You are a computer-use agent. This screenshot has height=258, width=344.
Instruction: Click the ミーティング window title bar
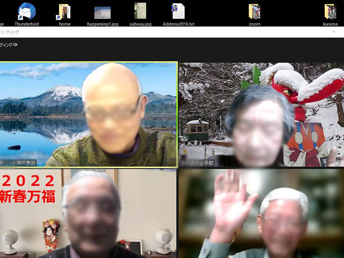tap(151, 32)
